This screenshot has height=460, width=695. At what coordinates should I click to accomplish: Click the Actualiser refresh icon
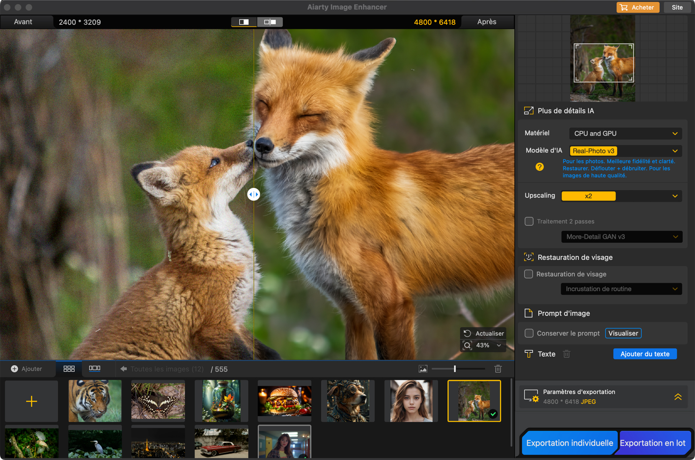[467, 333]
